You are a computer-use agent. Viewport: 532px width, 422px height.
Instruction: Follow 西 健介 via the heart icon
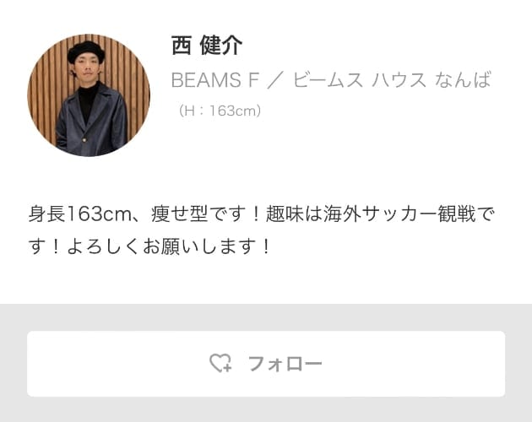point(220,363)
